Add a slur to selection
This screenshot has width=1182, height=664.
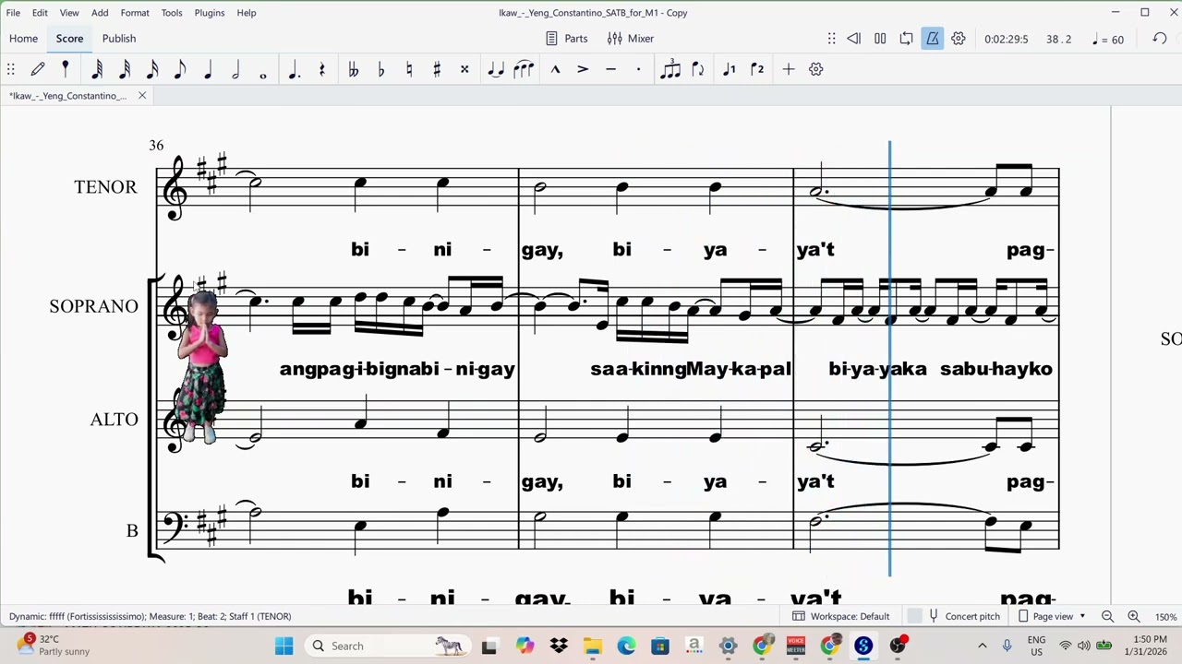pyautogui.click(x=524, y=69)
